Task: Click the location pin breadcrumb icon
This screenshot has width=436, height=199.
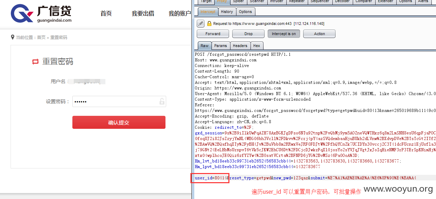Action: (x=13, y=37)
